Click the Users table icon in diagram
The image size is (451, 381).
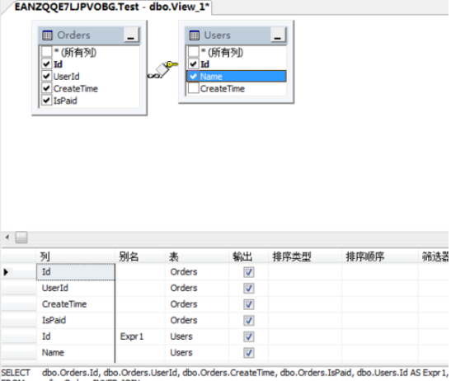(194, 35)
